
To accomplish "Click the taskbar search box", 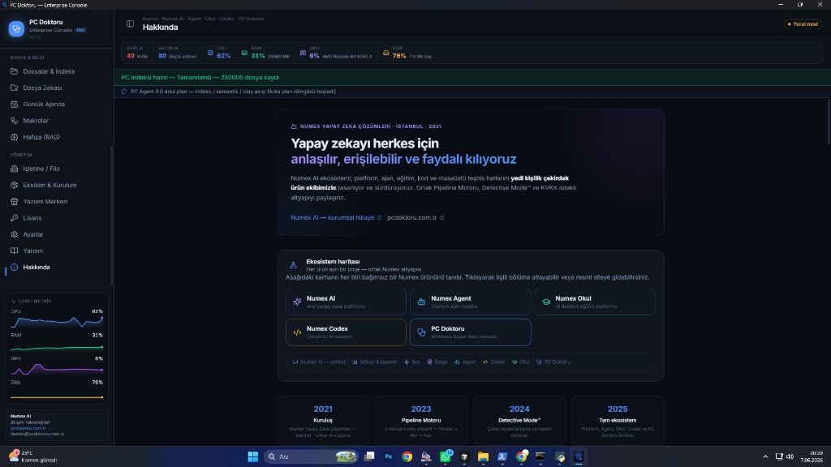I will [x=311, y=456].
